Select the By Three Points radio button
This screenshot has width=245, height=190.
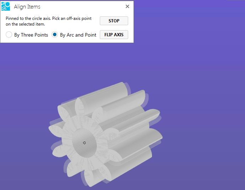tap(9, 35)
